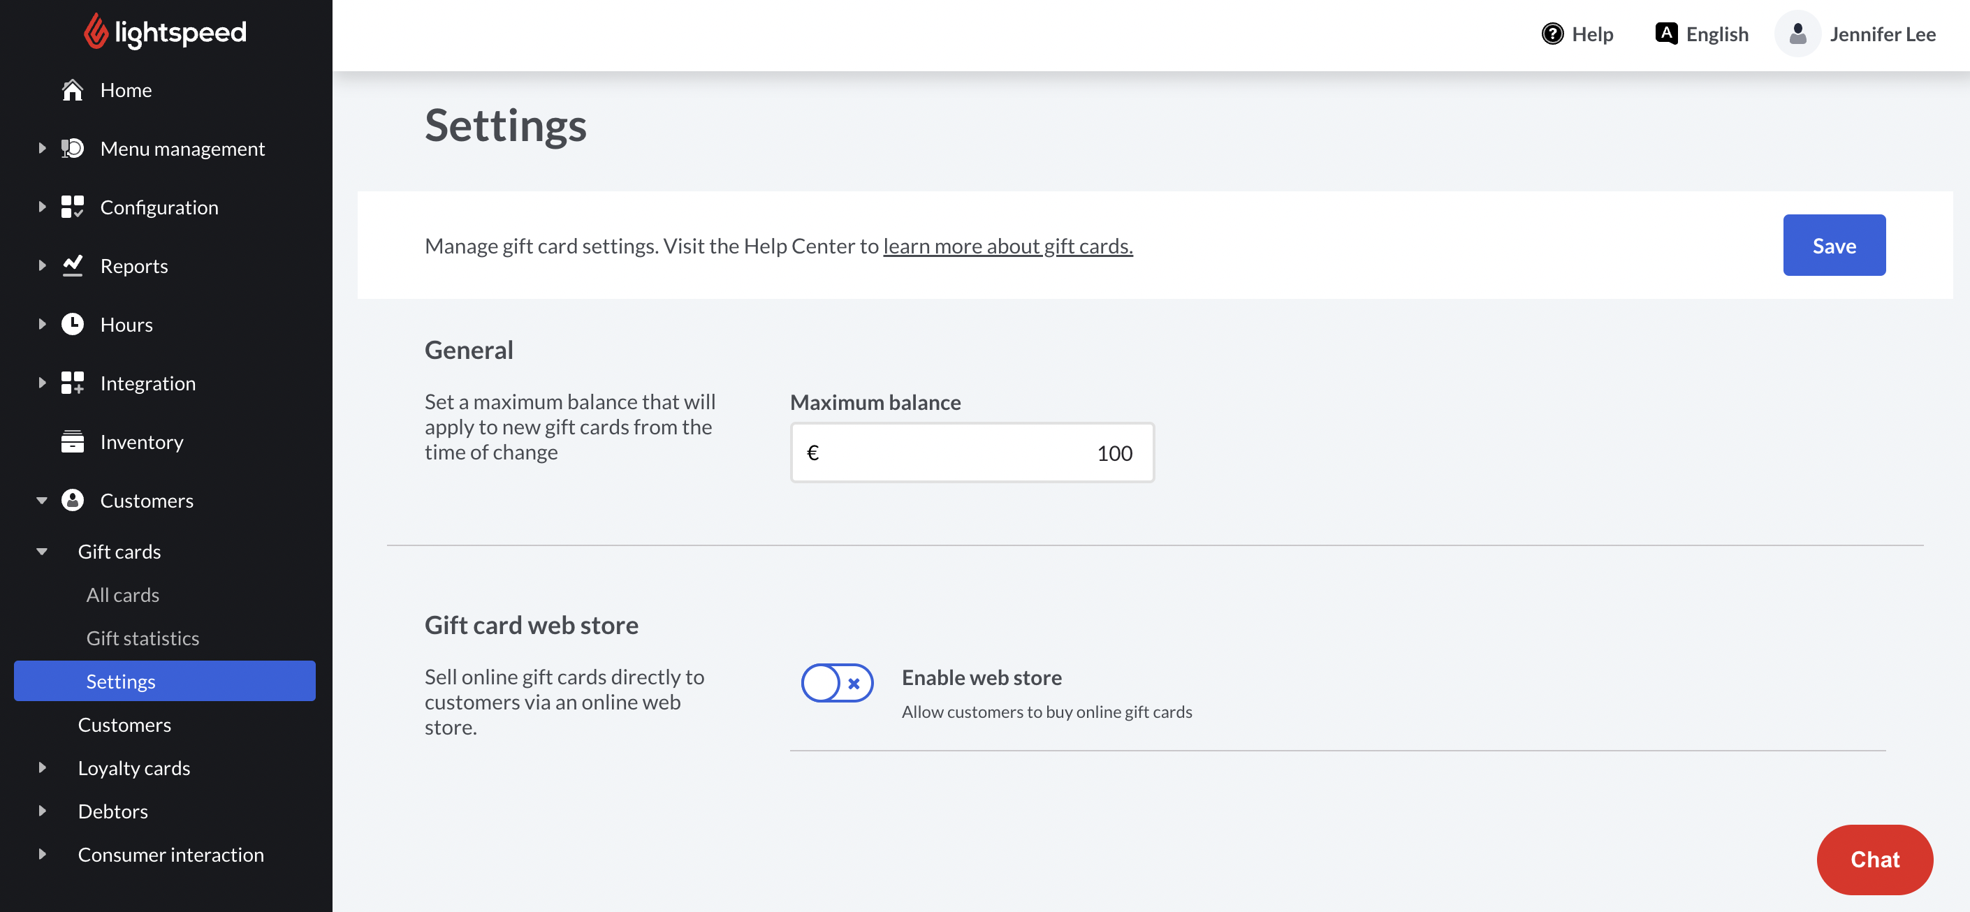This screenshot has width=1970, height=912.
Task: Follow the learn more about gift cards link
Action: (x=1007, y=246)
